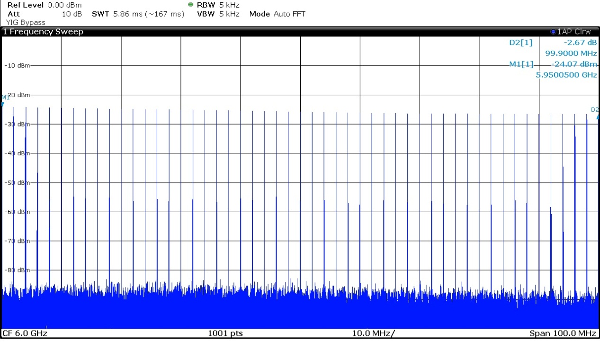Click the CF 6.0 GHz center frequency label

point(25,333)
